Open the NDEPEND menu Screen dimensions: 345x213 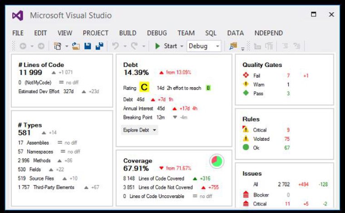269,33
